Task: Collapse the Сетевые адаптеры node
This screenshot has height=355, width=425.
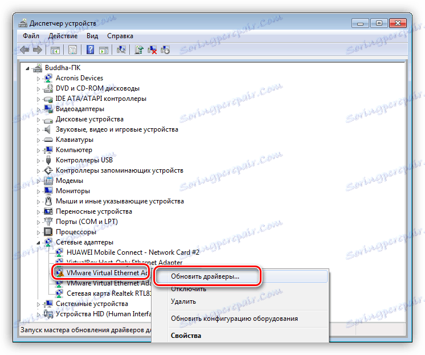Action: click(x=38, y=243)
